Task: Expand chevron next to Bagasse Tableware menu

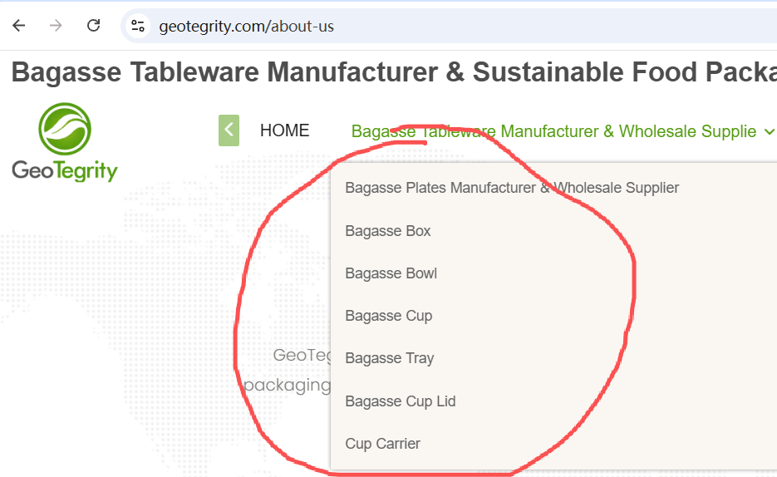Action: coord(769,132)
